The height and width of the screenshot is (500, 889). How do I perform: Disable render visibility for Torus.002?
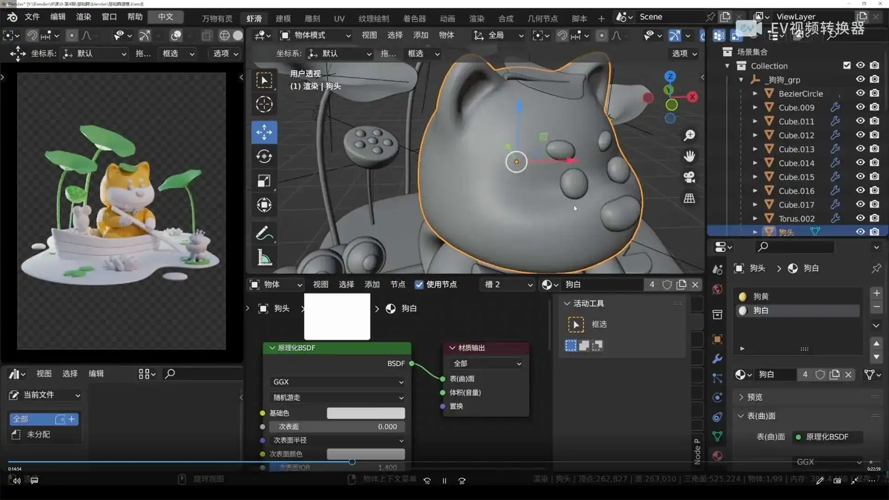875,218
